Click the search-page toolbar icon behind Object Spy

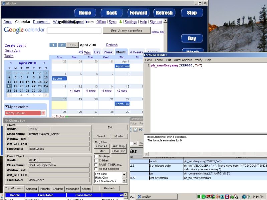[136, 130]
